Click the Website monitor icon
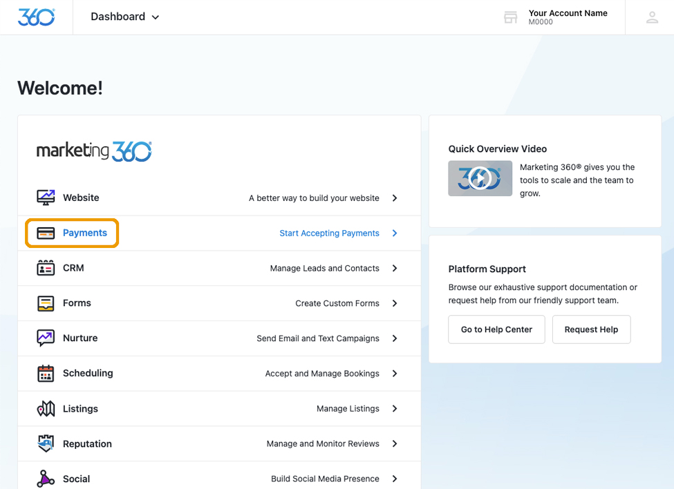Viewport: 674px width, 489px height. point(46,198)
